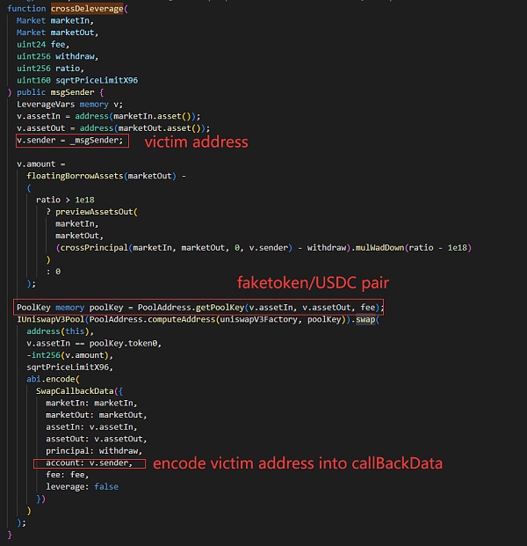Click the uint24 fee parameter
Image resolution: width=527 pixels, height=546 pixels.
pyautogui.click(x=43, y=45)
